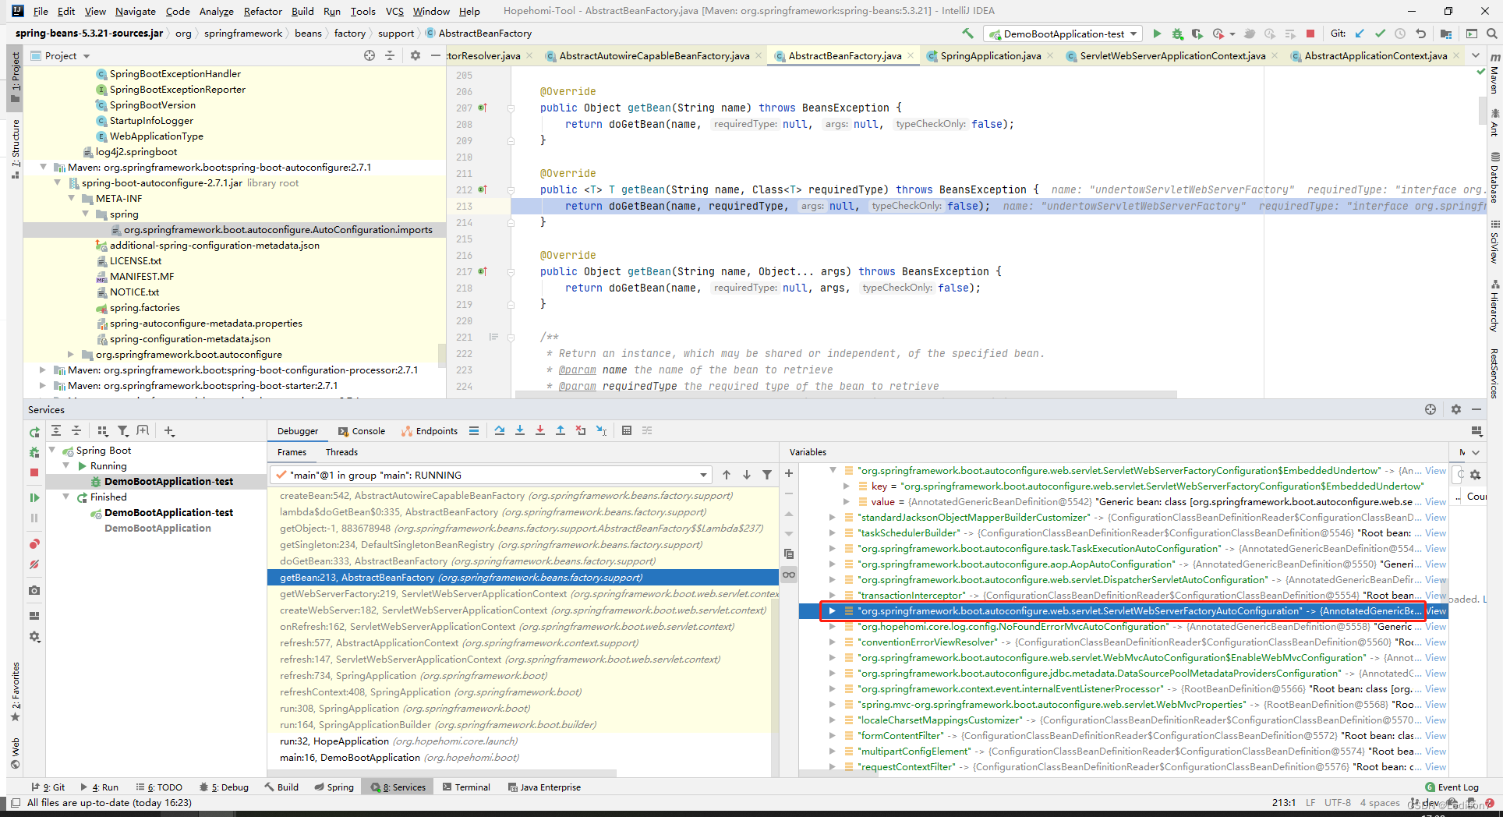
Task: Open Endpoints tab in Services
Action: pos(430,431)
